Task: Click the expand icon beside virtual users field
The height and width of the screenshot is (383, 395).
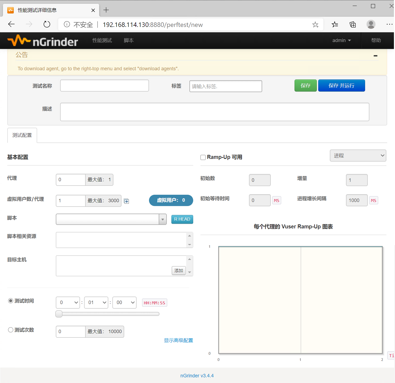Action: tap(126, 201)
